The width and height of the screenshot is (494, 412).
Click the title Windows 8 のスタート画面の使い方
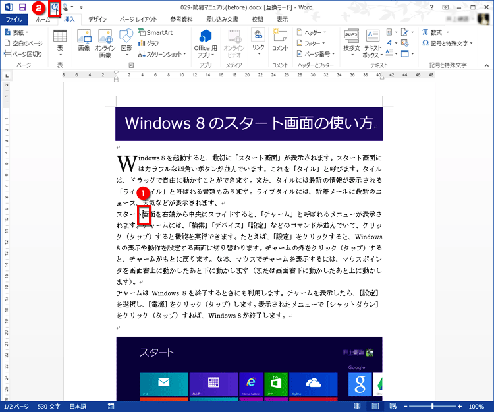249,123
